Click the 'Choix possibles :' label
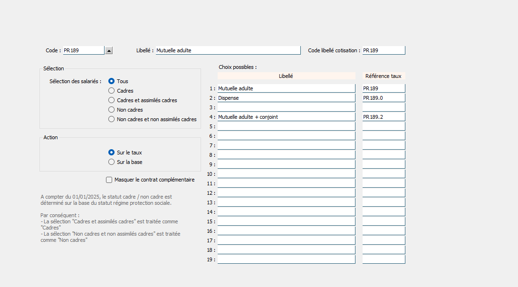 (x=238, y=67)
